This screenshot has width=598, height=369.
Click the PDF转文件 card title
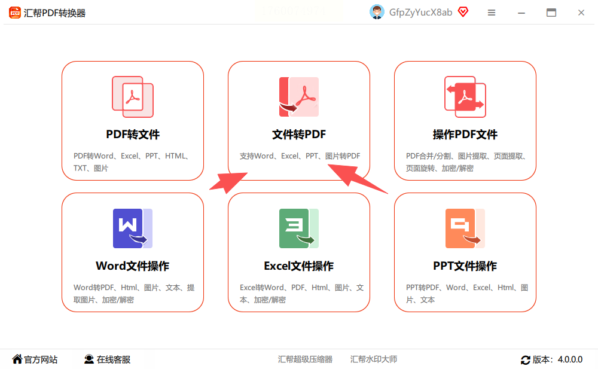133,135
